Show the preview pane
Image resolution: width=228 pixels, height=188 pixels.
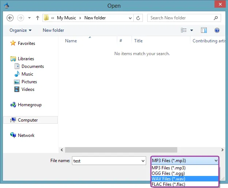[x=204, y=30]
